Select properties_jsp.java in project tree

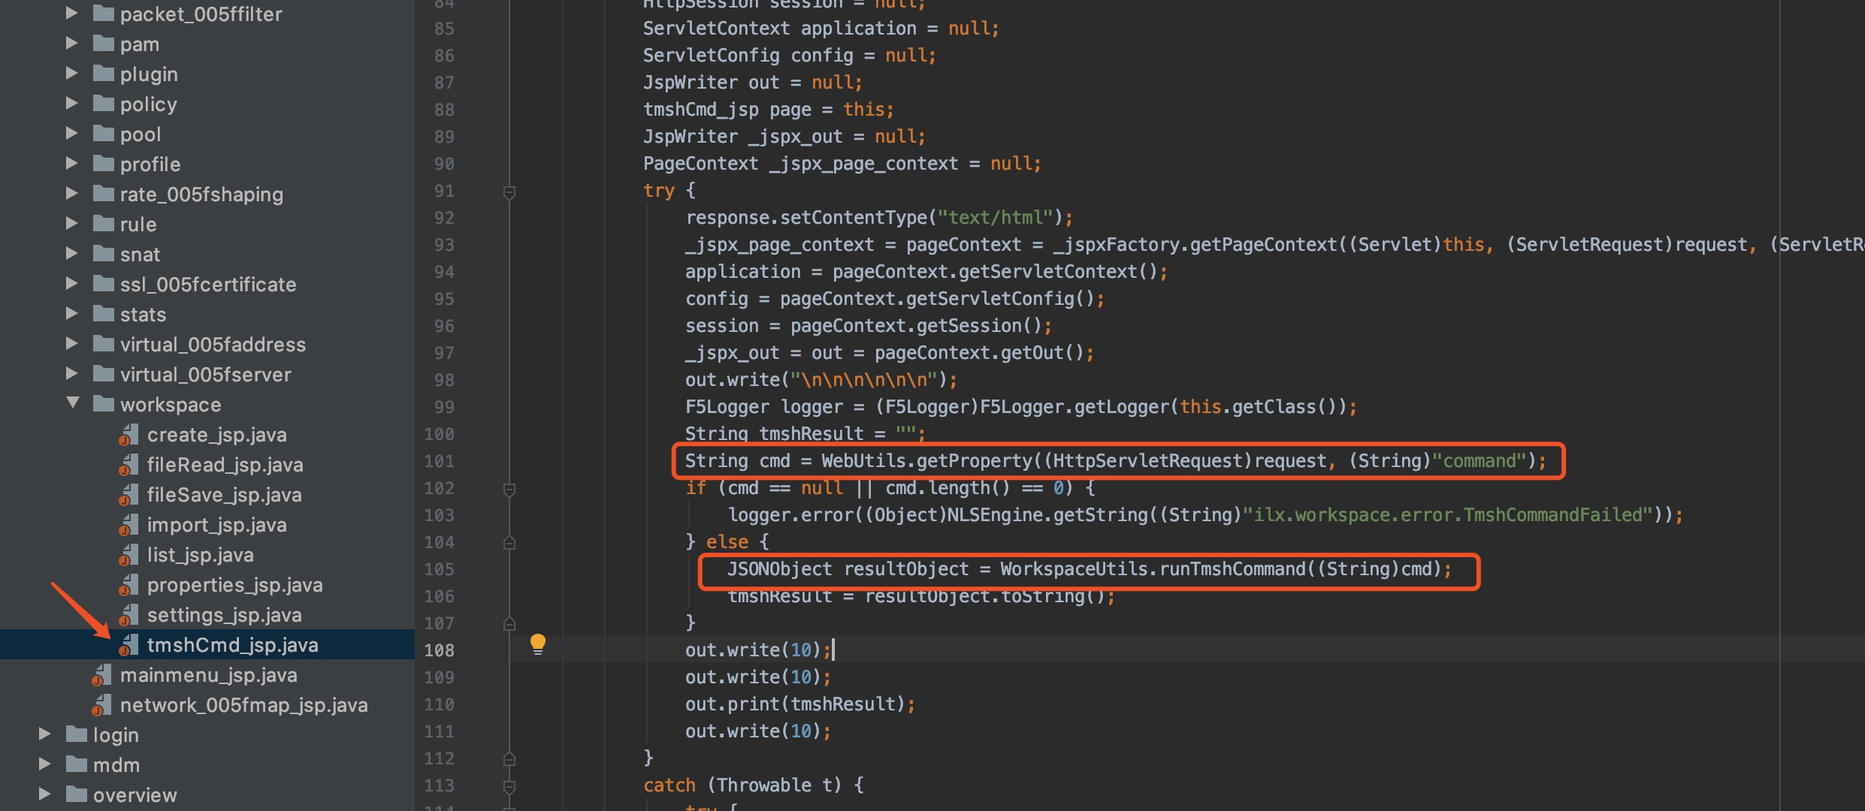click(234, 585)
